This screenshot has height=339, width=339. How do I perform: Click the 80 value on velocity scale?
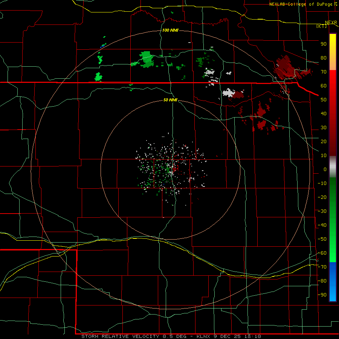[324, 58]
